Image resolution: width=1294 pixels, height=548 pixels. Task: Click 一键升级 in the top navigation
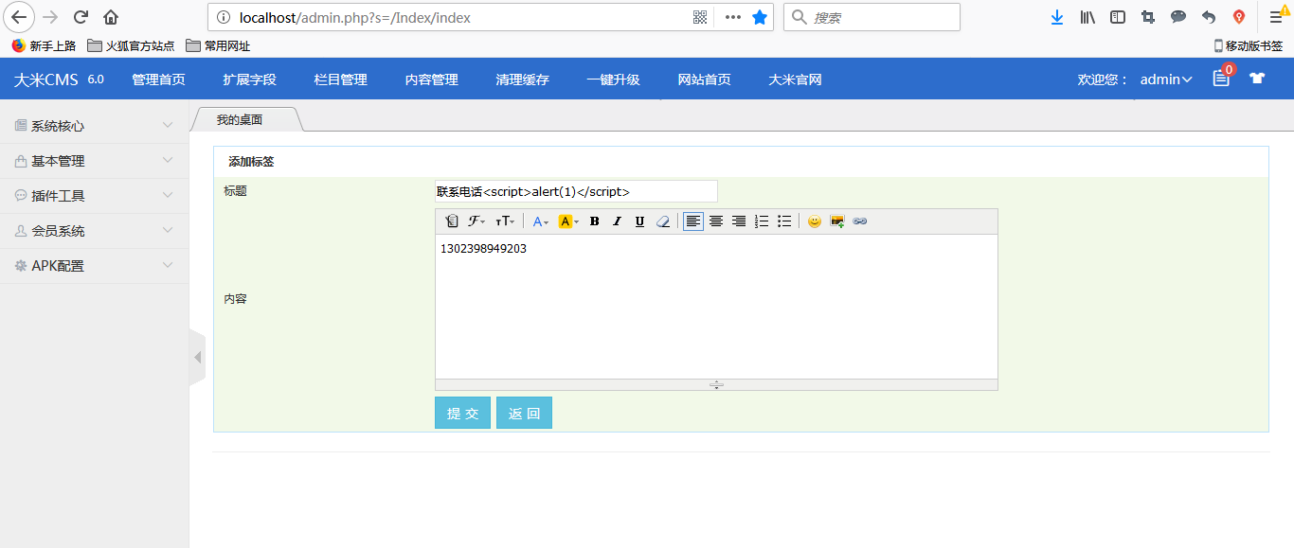point(613,80)
